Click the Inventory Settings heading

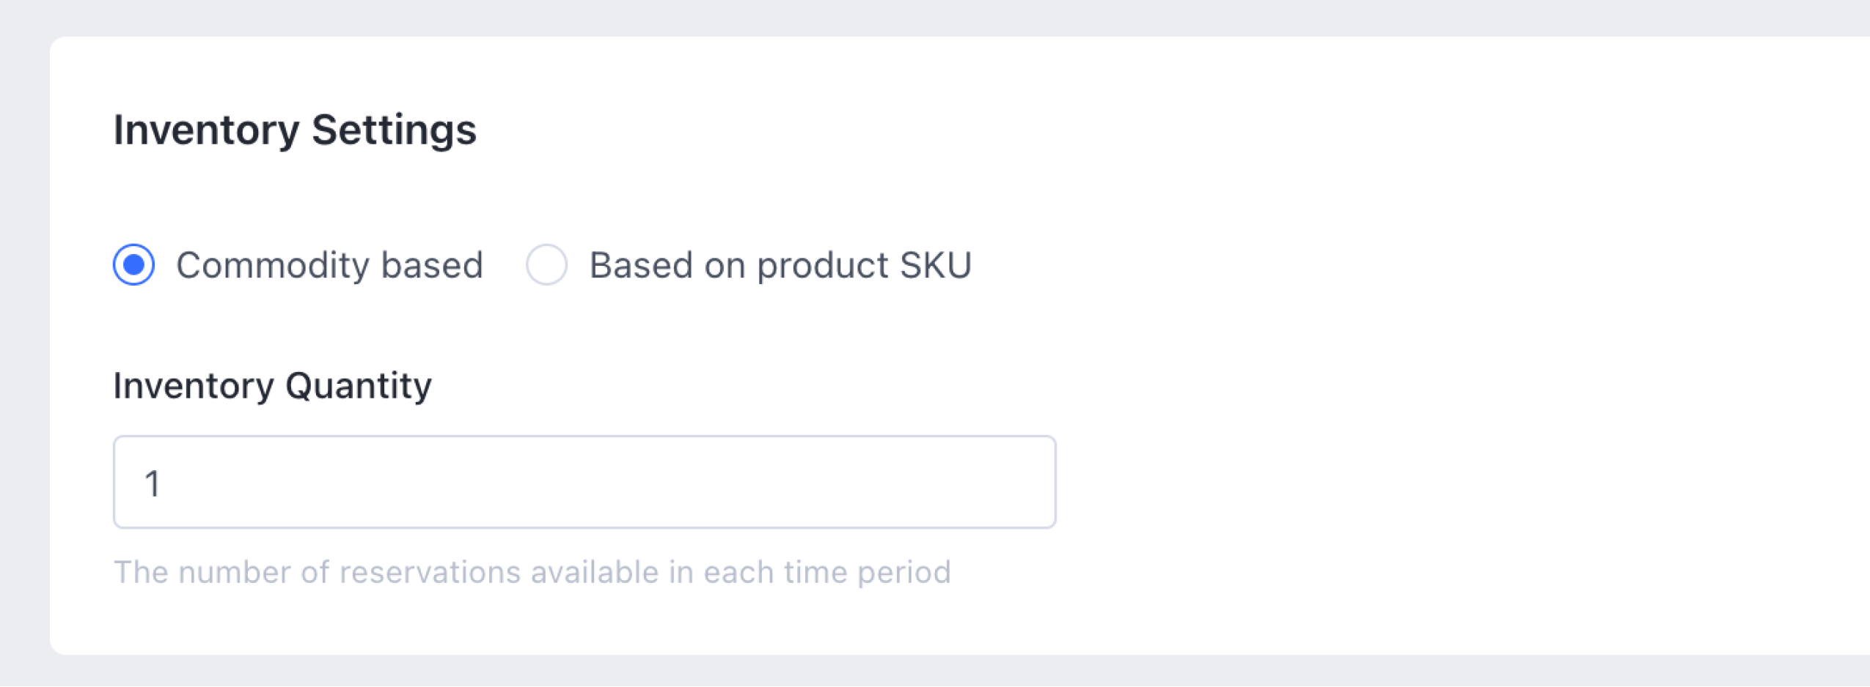(295, 130)
